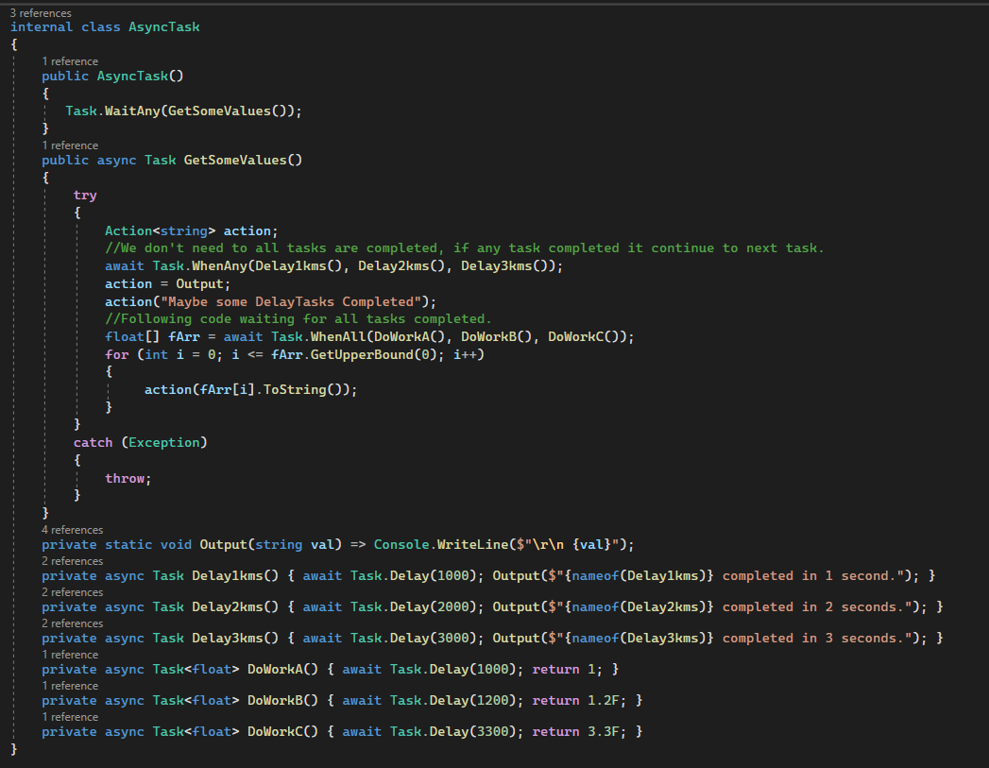Image resolution: width=989 pixels, height=768 pixels.
Task: Click Task.Delay(3300) in DoWorkC
Action: (x=452, y=732)
